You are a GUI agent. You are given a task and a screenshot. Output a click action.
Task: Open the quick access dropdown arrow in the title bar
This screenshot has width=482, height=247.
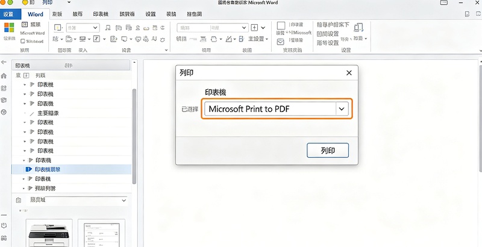point(69,2)
